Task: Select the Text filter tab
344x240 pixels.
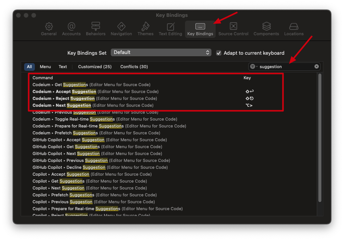Action: click(x=63, y=67)
